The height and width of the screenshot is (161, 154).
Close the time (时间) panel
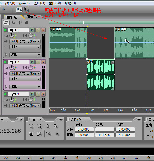(x=7, y=119)
